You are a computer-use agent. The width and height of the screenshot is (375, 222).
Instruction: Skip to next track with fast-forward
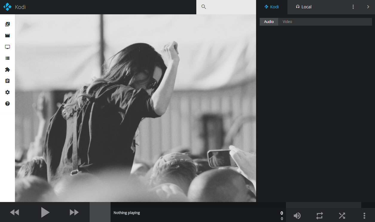(74, 212)
